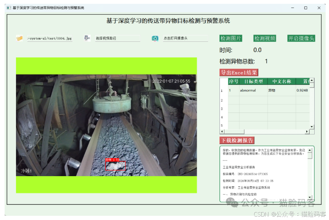
Task: Click the 开启摄像头 button
Action: [301, 38]
